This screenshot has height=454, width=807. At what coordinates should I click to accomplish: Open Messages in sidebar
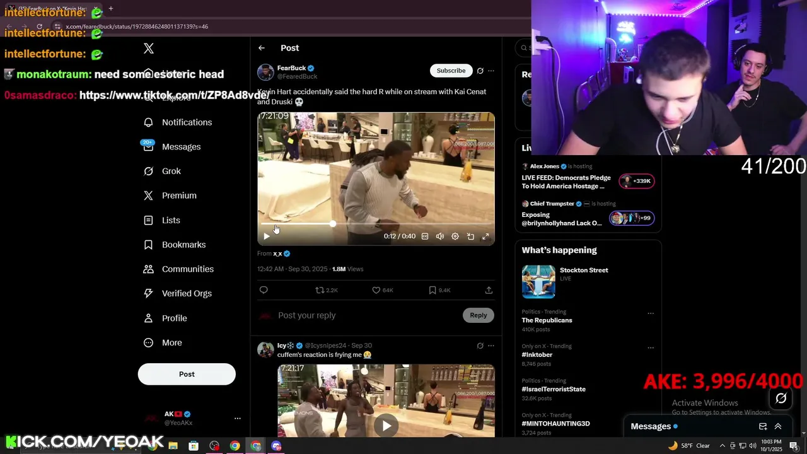pyautogui.click(x=171, y=147)
